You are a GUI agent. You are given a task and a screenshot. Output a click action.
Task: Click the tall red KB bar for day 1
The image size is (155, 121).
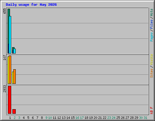pyautogui.click(x=9, y=100)
